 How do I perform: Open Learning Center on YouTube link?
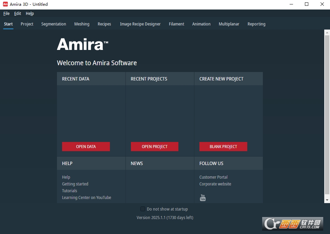pos(86,198)
